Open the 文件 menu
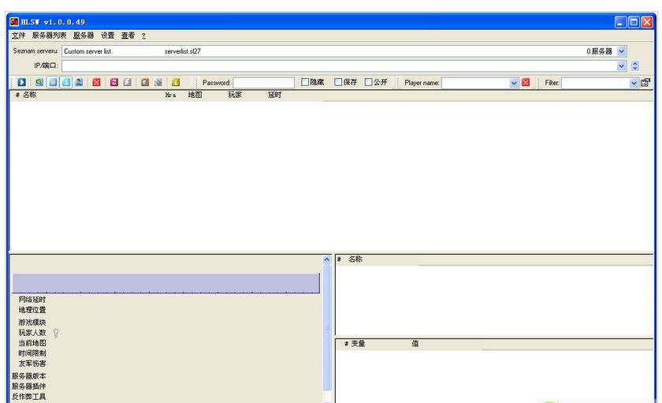 pyautogui.click(x=18, y=35)
